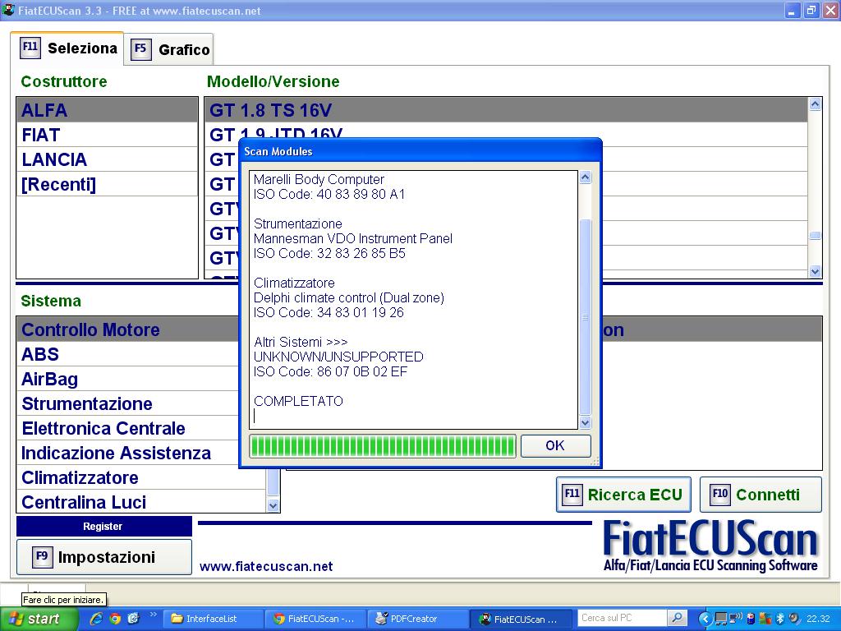Select the Strumentazione system row

click(x=127, y=403)
